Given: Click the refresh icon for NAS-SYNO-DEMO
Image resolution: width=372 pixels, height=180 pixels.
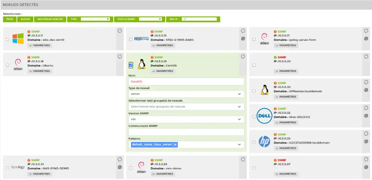Looking at the screenshot, I should 119,160.
